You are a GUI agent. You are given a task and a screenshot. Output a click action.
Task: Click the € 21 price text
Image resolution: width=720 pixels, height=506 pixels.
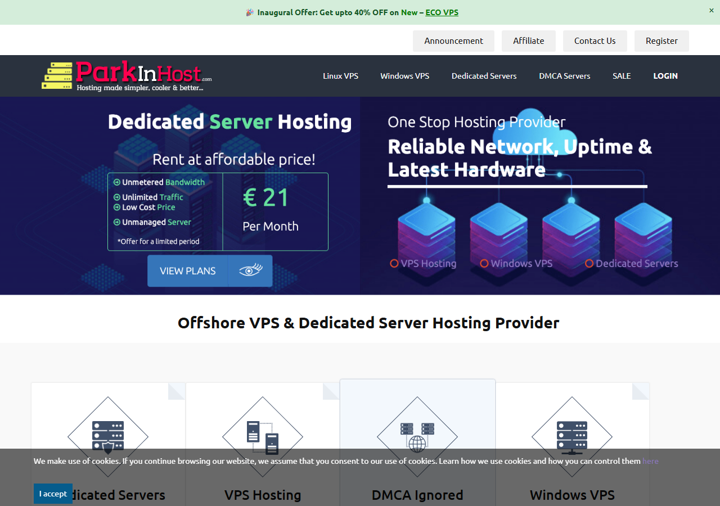click(266, 197)
